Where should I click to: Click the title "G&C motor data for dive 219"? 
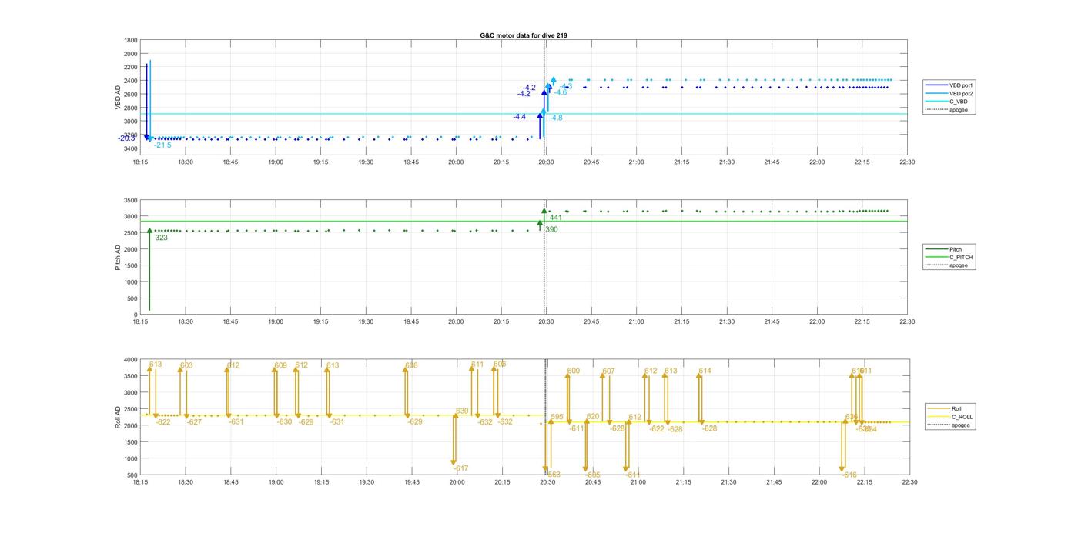(x=524, y=35)
